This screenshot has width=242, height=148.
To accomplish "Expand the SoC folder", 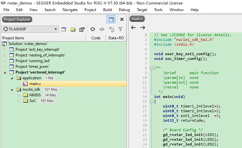I will (18, 101).
